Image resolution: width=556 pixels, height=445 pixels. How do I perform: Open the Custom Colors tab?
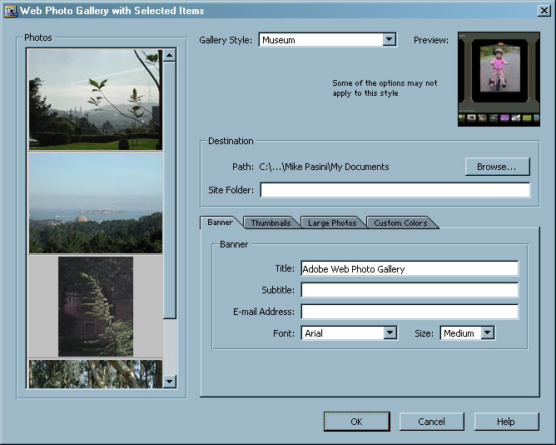click(400, 223)
